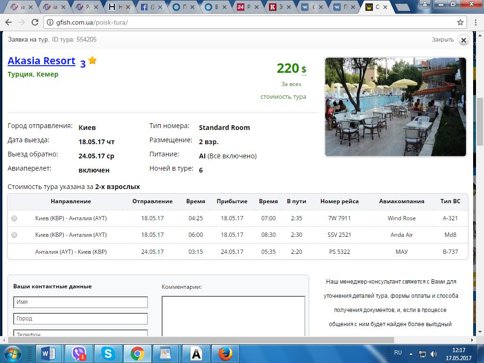Open the RU language switcher
The height and width of the screenshot is (363, 484).
[x=398, y=353]
